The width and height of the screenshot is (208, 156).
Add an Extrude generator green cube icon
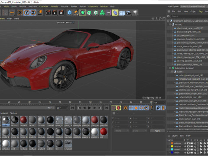(x=89, y=13)
